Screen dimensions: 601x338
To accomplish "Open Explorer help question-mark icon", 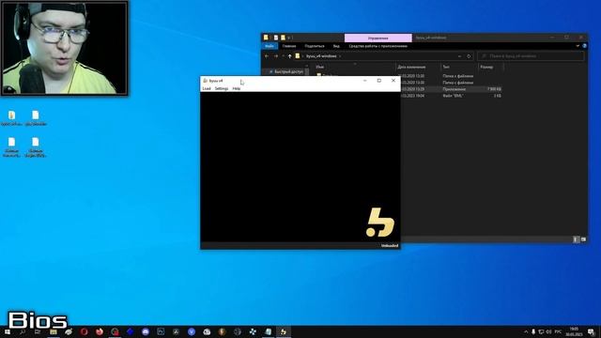I will 584,46.
